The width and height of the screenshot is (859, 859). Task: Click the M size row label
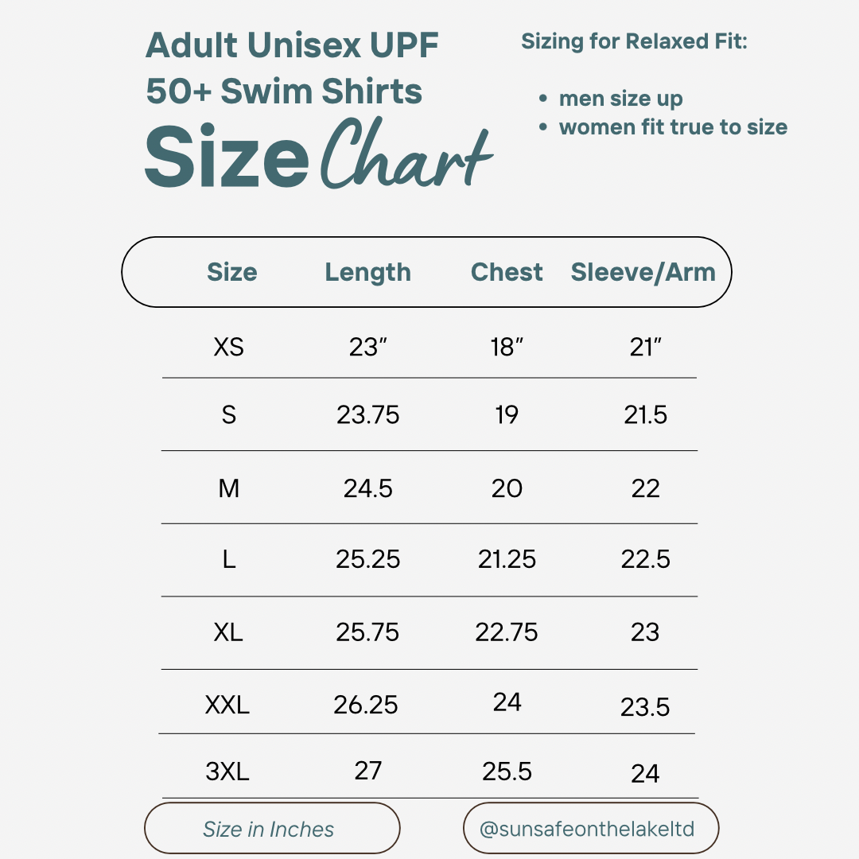(229, 488)
